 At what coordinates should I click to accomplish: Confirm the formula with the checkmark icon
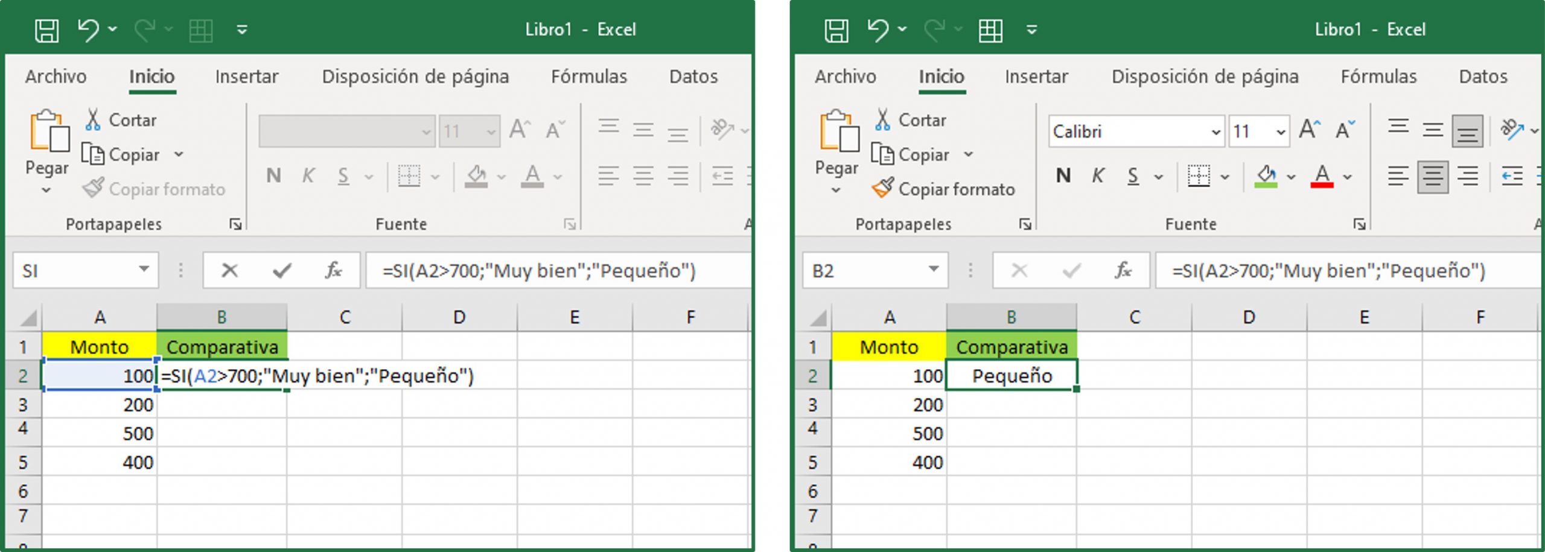279,270
